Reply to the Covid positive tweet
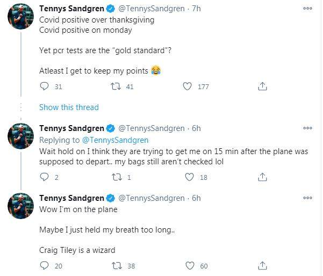Viewport: 323px width, 276px height. 44,86
